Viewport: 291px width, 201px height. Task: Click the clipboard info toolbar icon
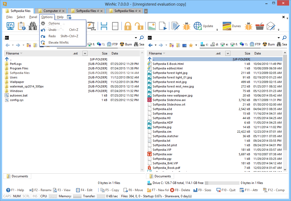[x=22, y=26]
